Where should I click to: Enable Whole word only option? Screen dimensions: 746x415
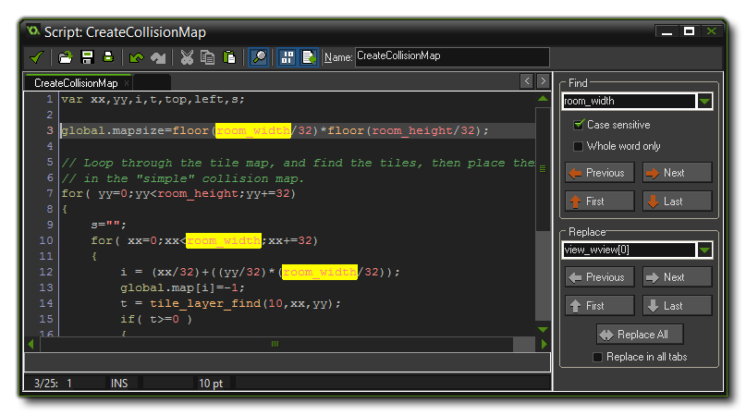coord(579,146)
